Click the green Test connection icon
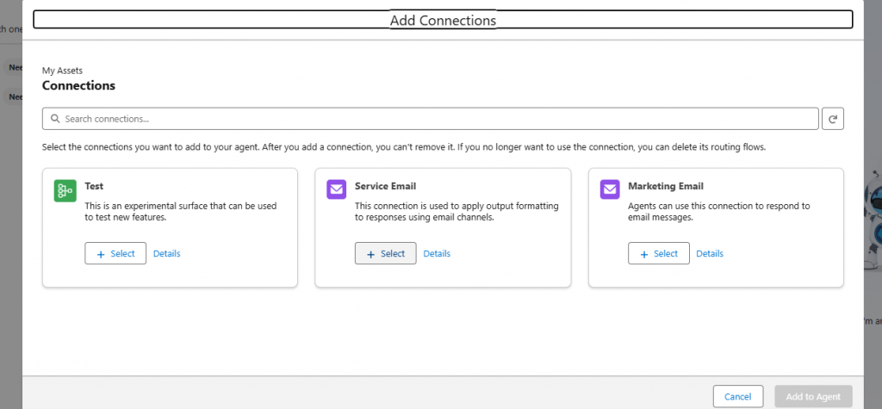 (x=65, y=191)
